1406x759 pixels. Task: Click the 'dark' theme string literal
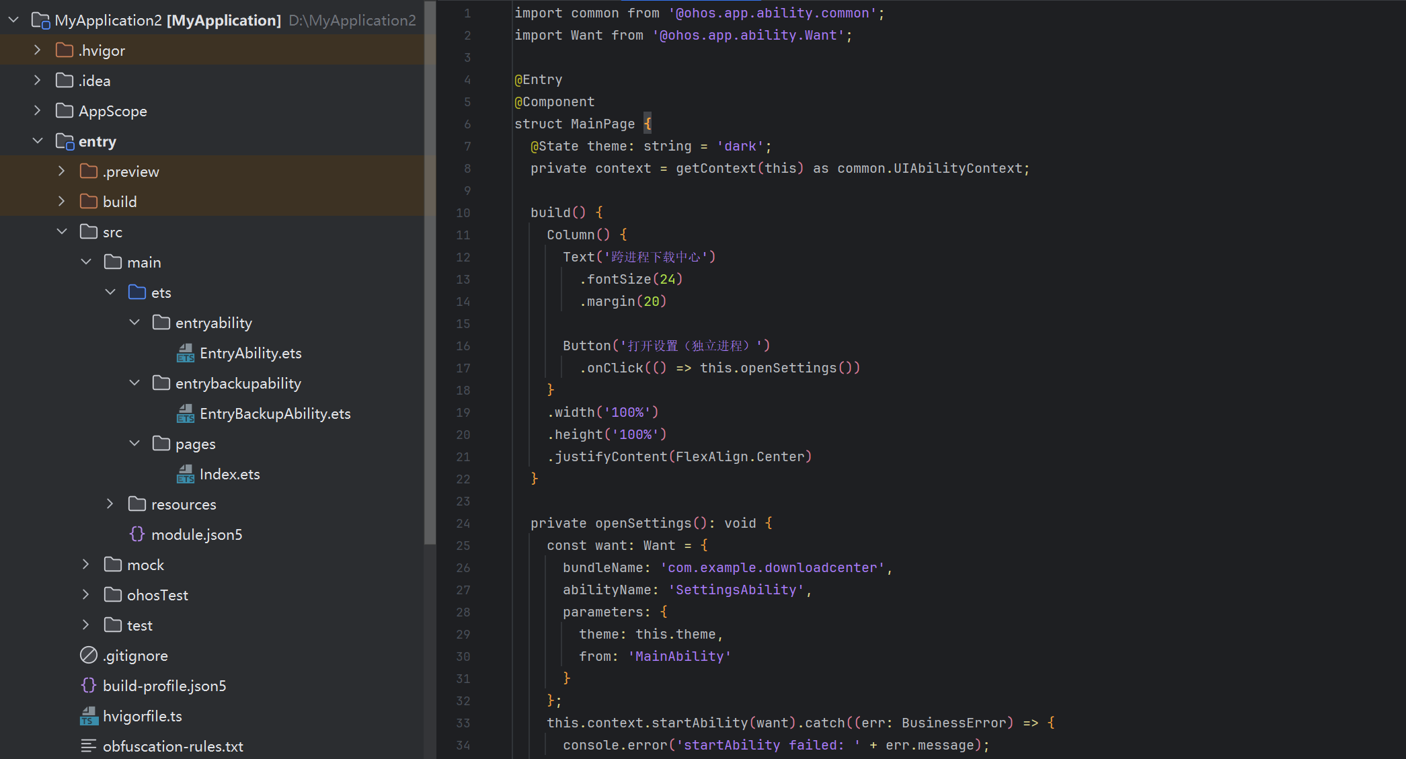click(740, 146)
